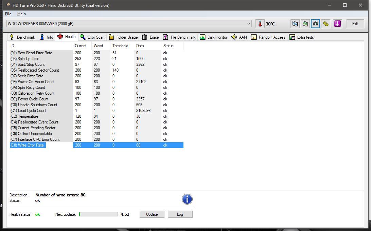Viewport: 371px width, 231px height.
Task: Switch to the Random Access tab
Action: [x=268, y=37]
